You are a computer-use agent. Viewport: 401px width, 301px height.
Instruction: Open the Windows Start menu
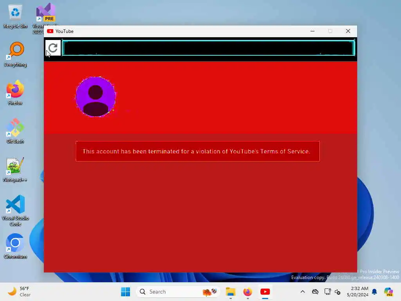coord(125,292)
